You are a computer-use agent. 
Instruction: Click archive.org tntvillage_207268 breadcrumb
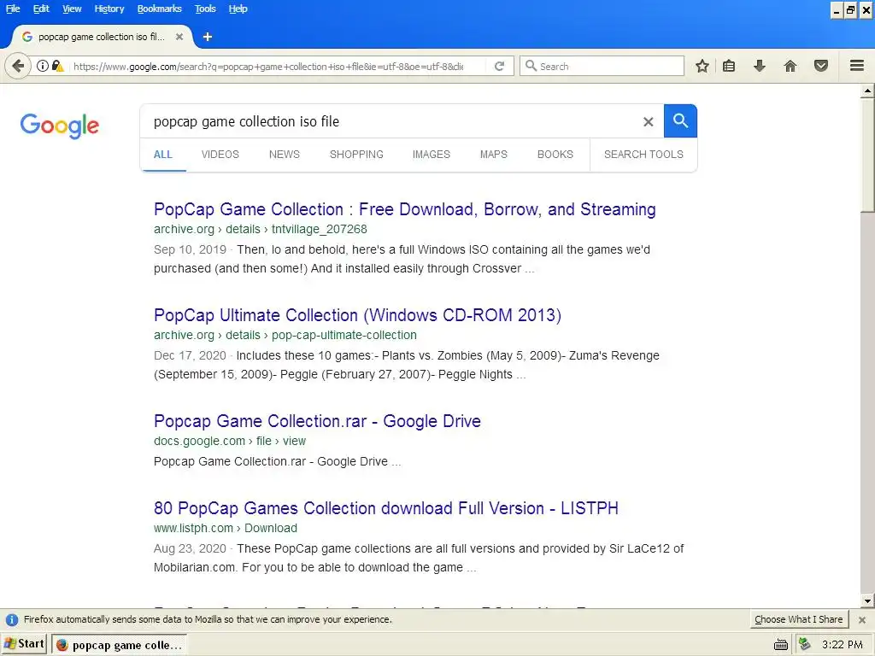[x=261, y=229]
